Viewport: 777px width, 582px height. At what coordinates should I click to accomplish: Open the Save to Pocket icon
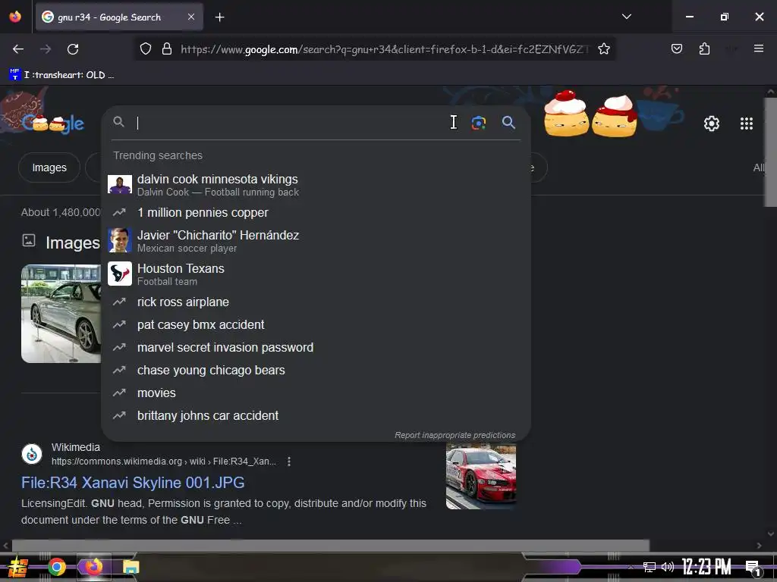coord(676,48)
